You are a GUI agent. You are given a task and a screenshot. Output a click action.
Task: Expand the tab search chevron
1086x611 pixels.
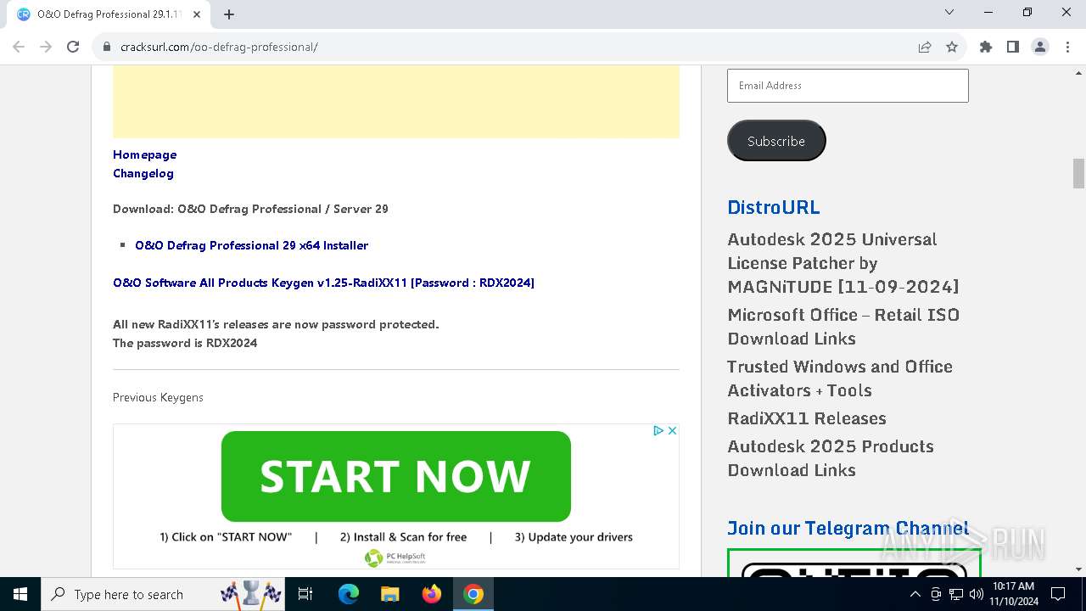pos(949,12)
